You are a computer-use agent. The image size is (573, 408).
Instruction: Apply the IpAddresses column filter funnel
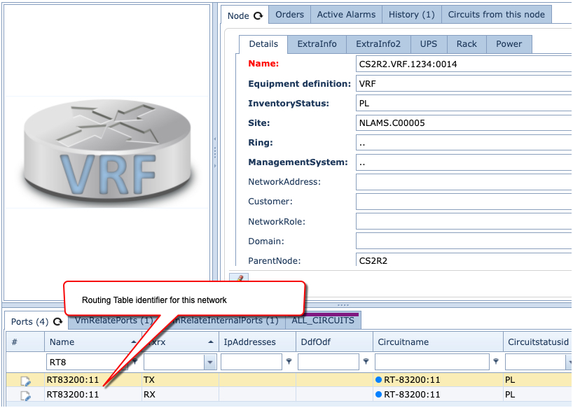[x=289, y=362]
